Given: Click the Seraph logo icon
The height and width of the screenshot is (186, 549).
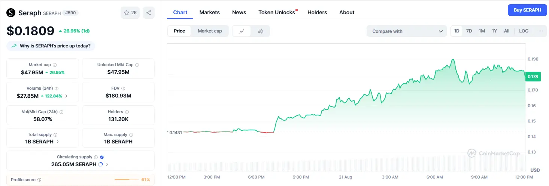Looking at the screenshot, I should [x=11, y=13].
